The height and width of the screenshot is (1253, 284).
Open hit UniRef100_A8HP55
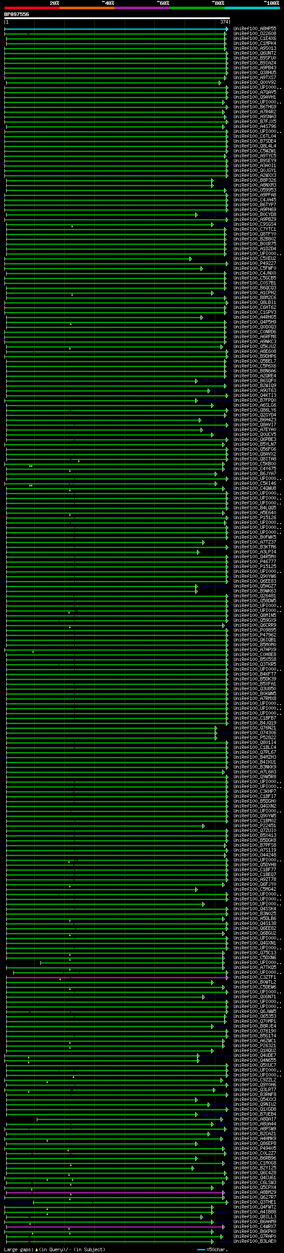255,29
